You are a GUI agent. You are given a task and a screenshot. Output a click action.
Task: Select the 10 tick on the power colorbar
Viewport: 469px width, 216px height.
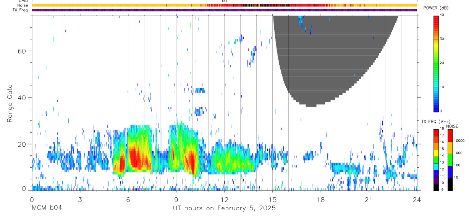coord(442,87)
